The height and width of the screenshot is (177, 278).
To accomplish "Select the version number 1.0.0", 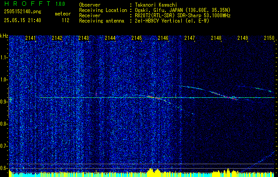I will click(x=60, y=4).
